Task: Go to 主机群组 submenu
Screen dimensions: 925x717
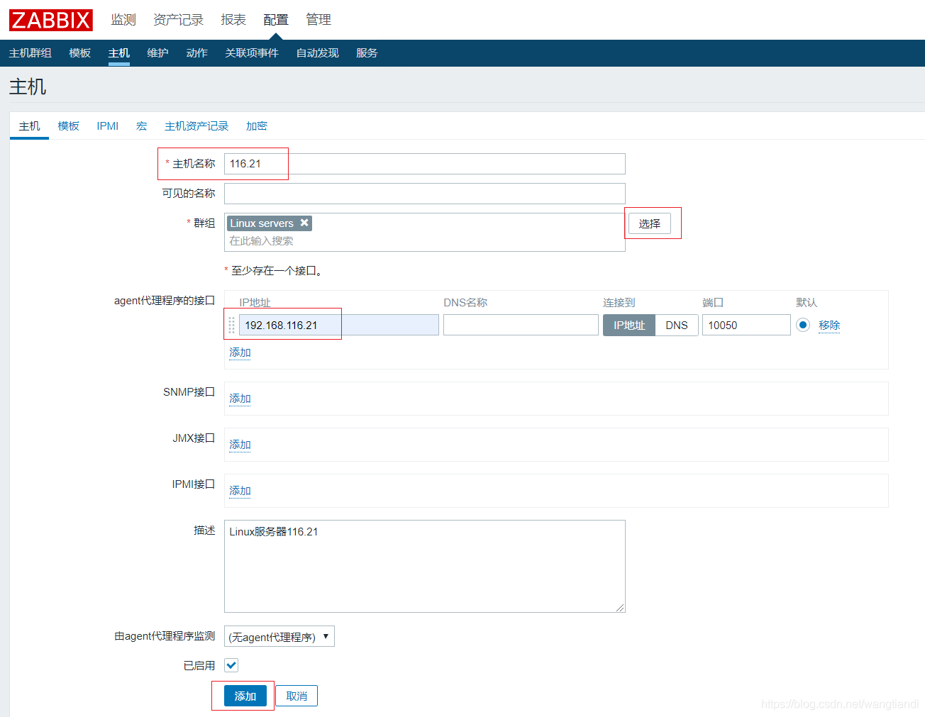Action: click(31, 53)
